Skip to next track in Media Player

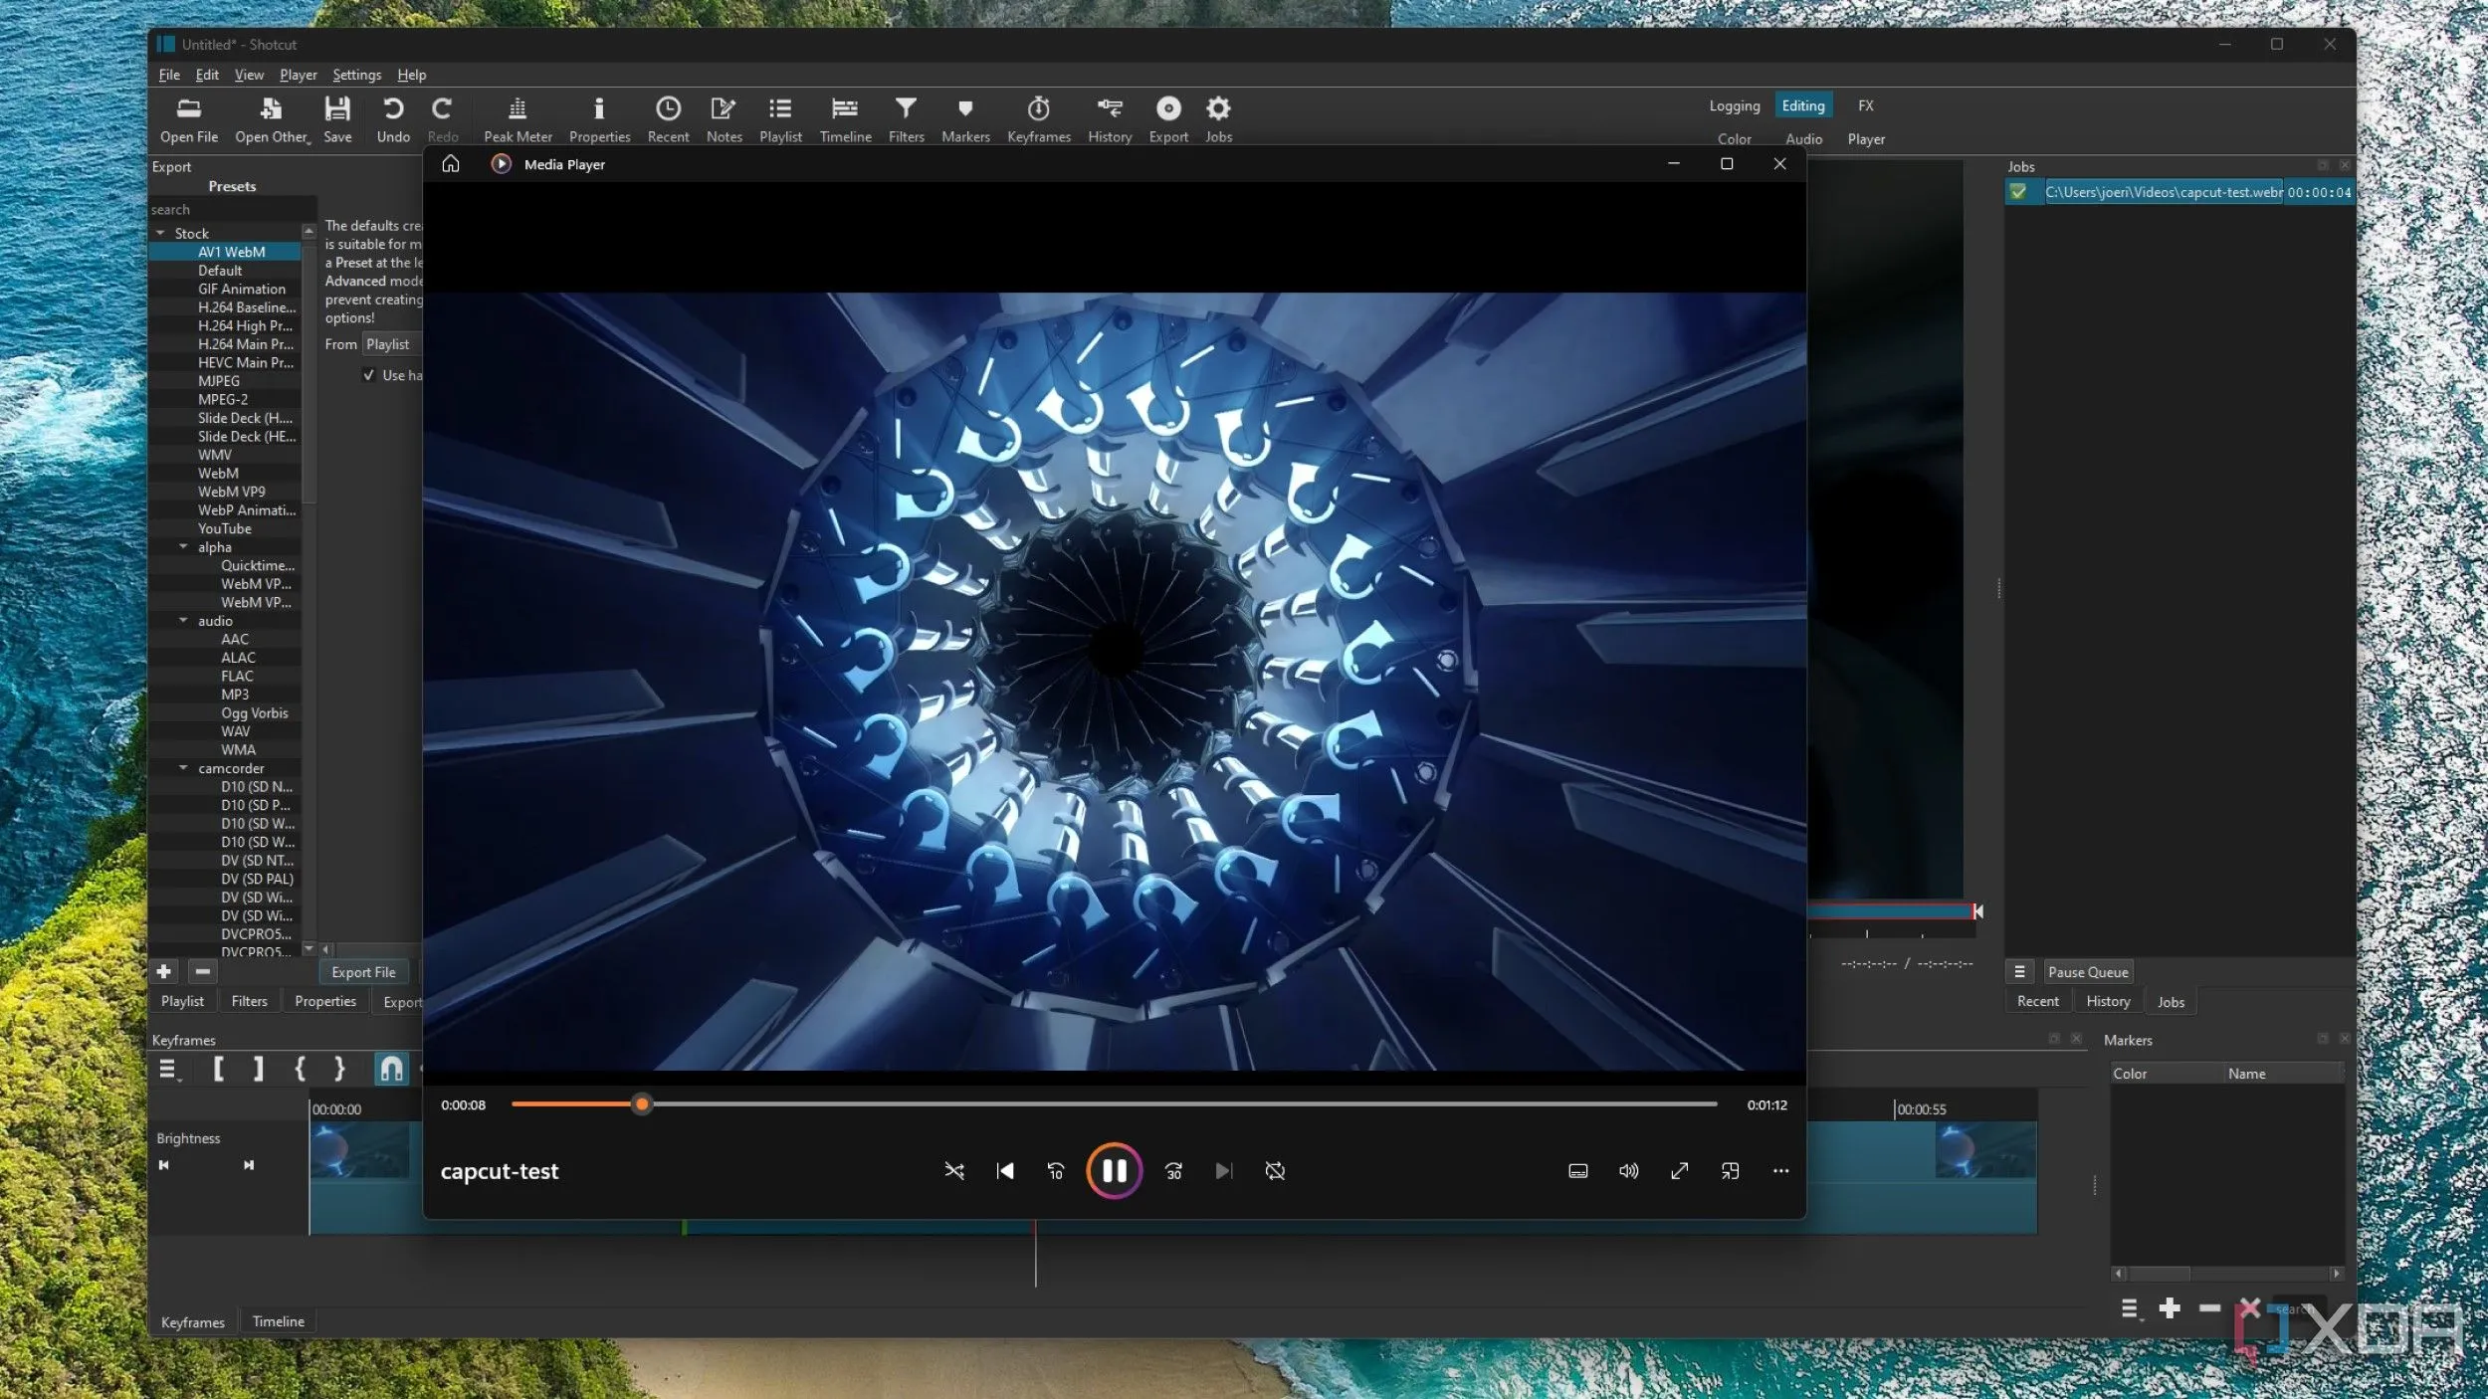tap(1224, 1171)
